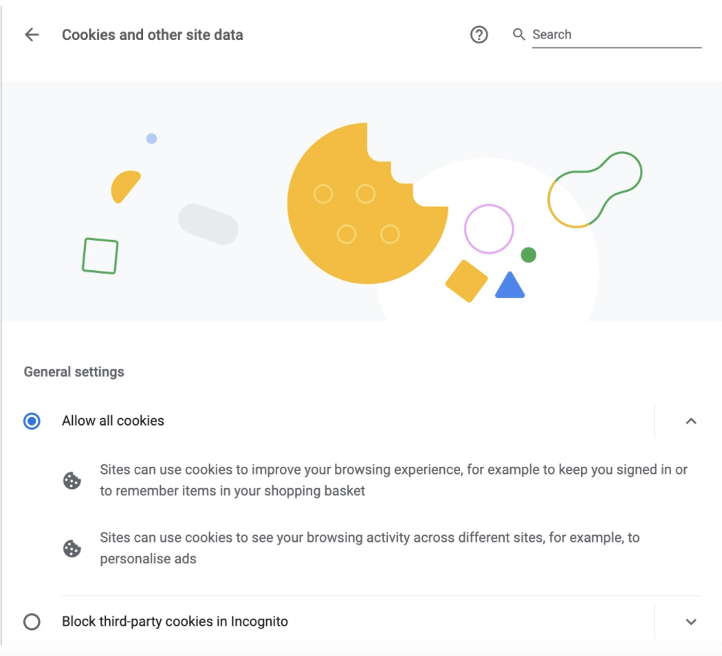Collapse the Allow all cookies details
Screen dimensions: 722x656
pyautogui.click(x=690, y=421)
